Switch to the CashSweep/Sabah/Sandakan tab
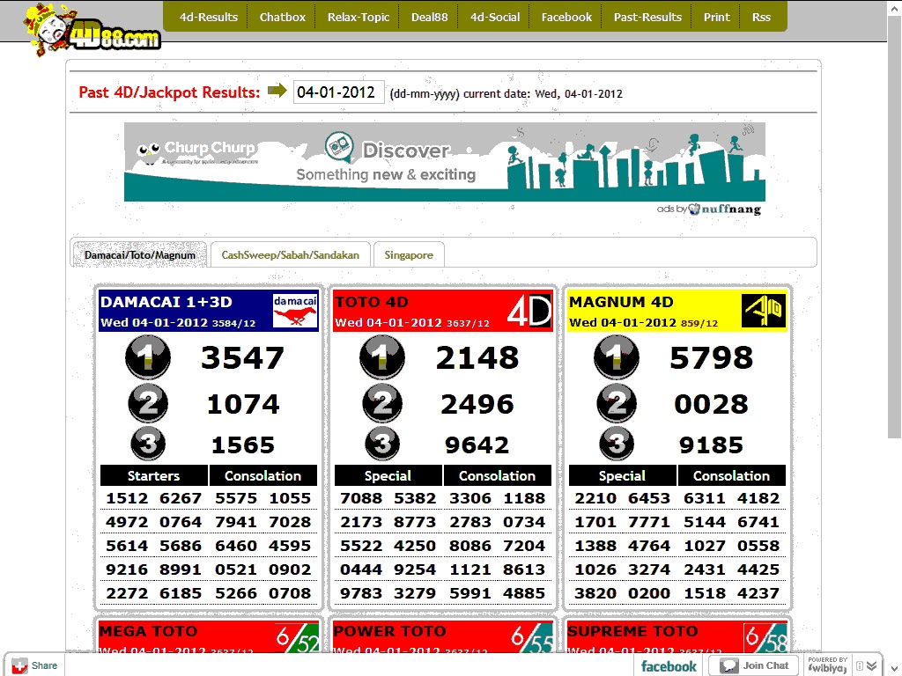 click(290, 255)
